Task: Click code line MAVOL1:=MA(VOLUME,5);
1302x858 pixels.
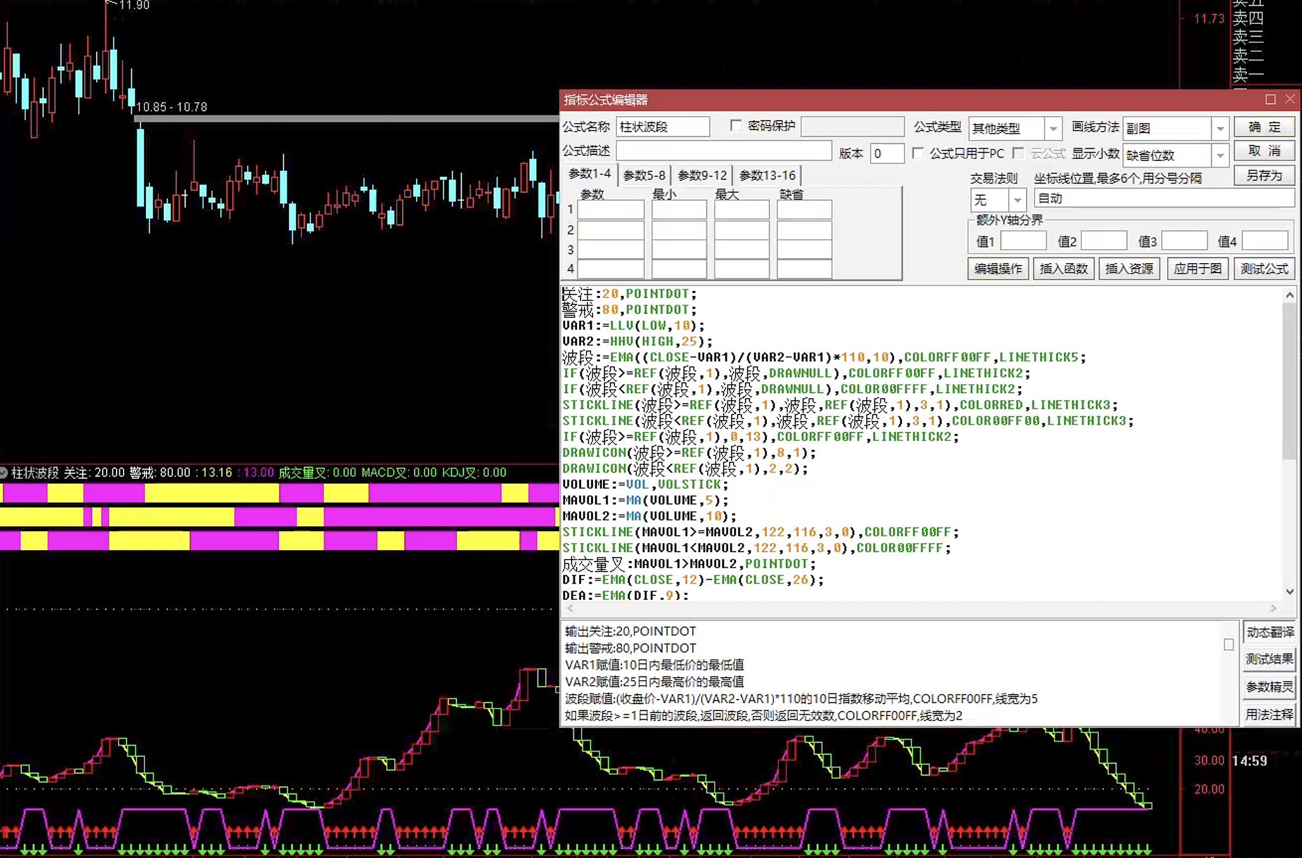Action: pyautogui.click(x=645, y=500)
